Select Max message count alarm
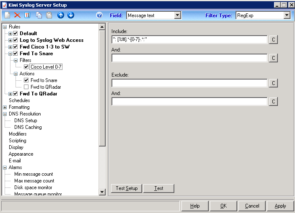The image size is (295, 213). point(34,181)
